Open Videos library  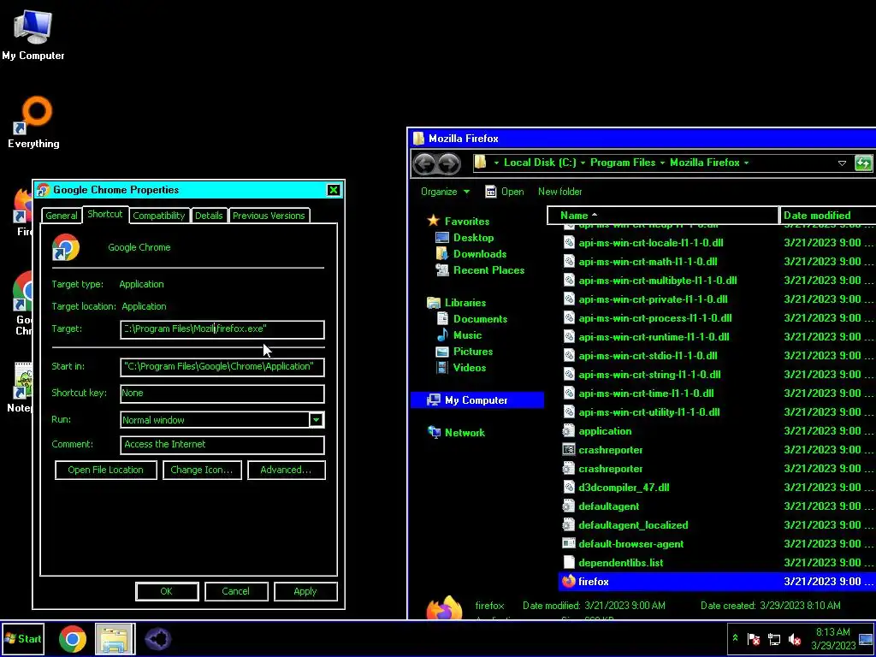coord(470,368)
